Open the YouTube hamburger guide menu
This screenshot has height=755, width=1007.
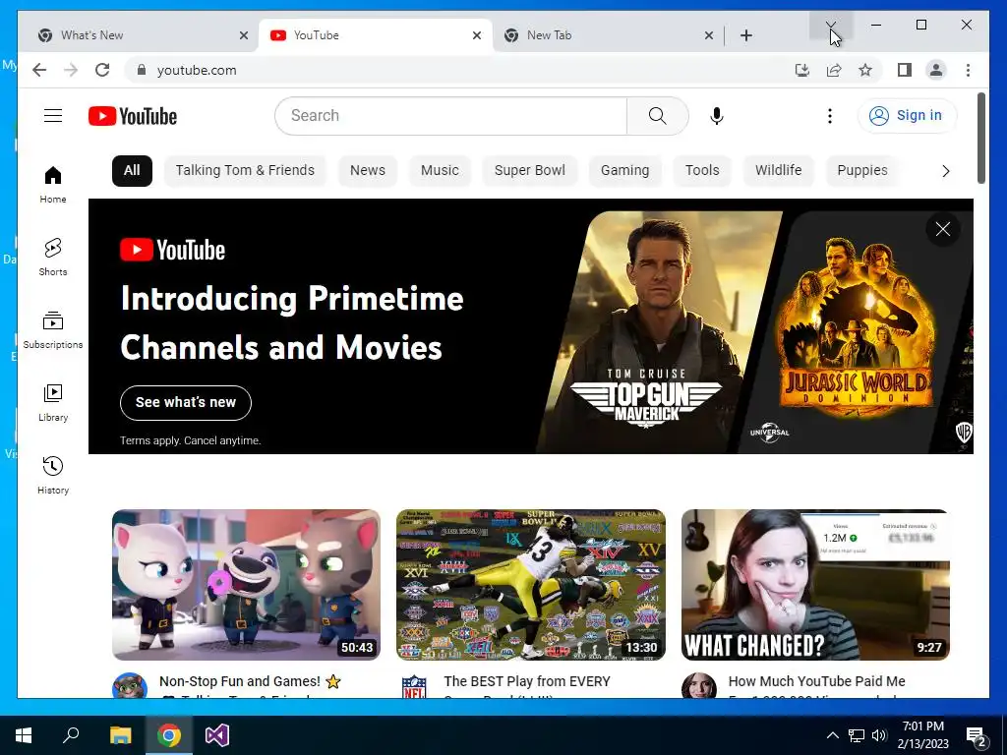coord(53,116)
